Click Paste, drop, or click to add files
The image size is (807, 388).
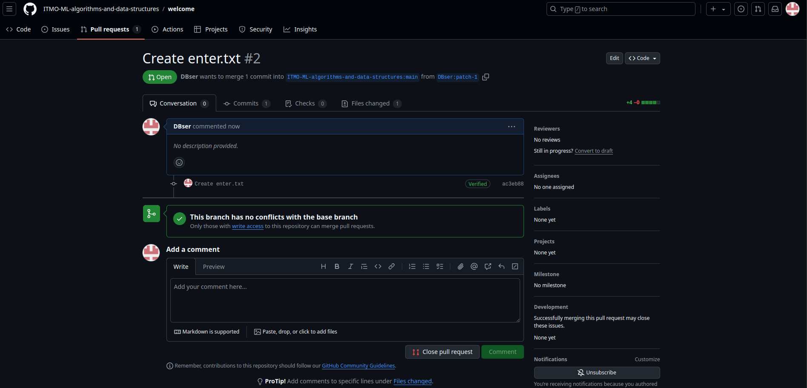tap(295, 332)
